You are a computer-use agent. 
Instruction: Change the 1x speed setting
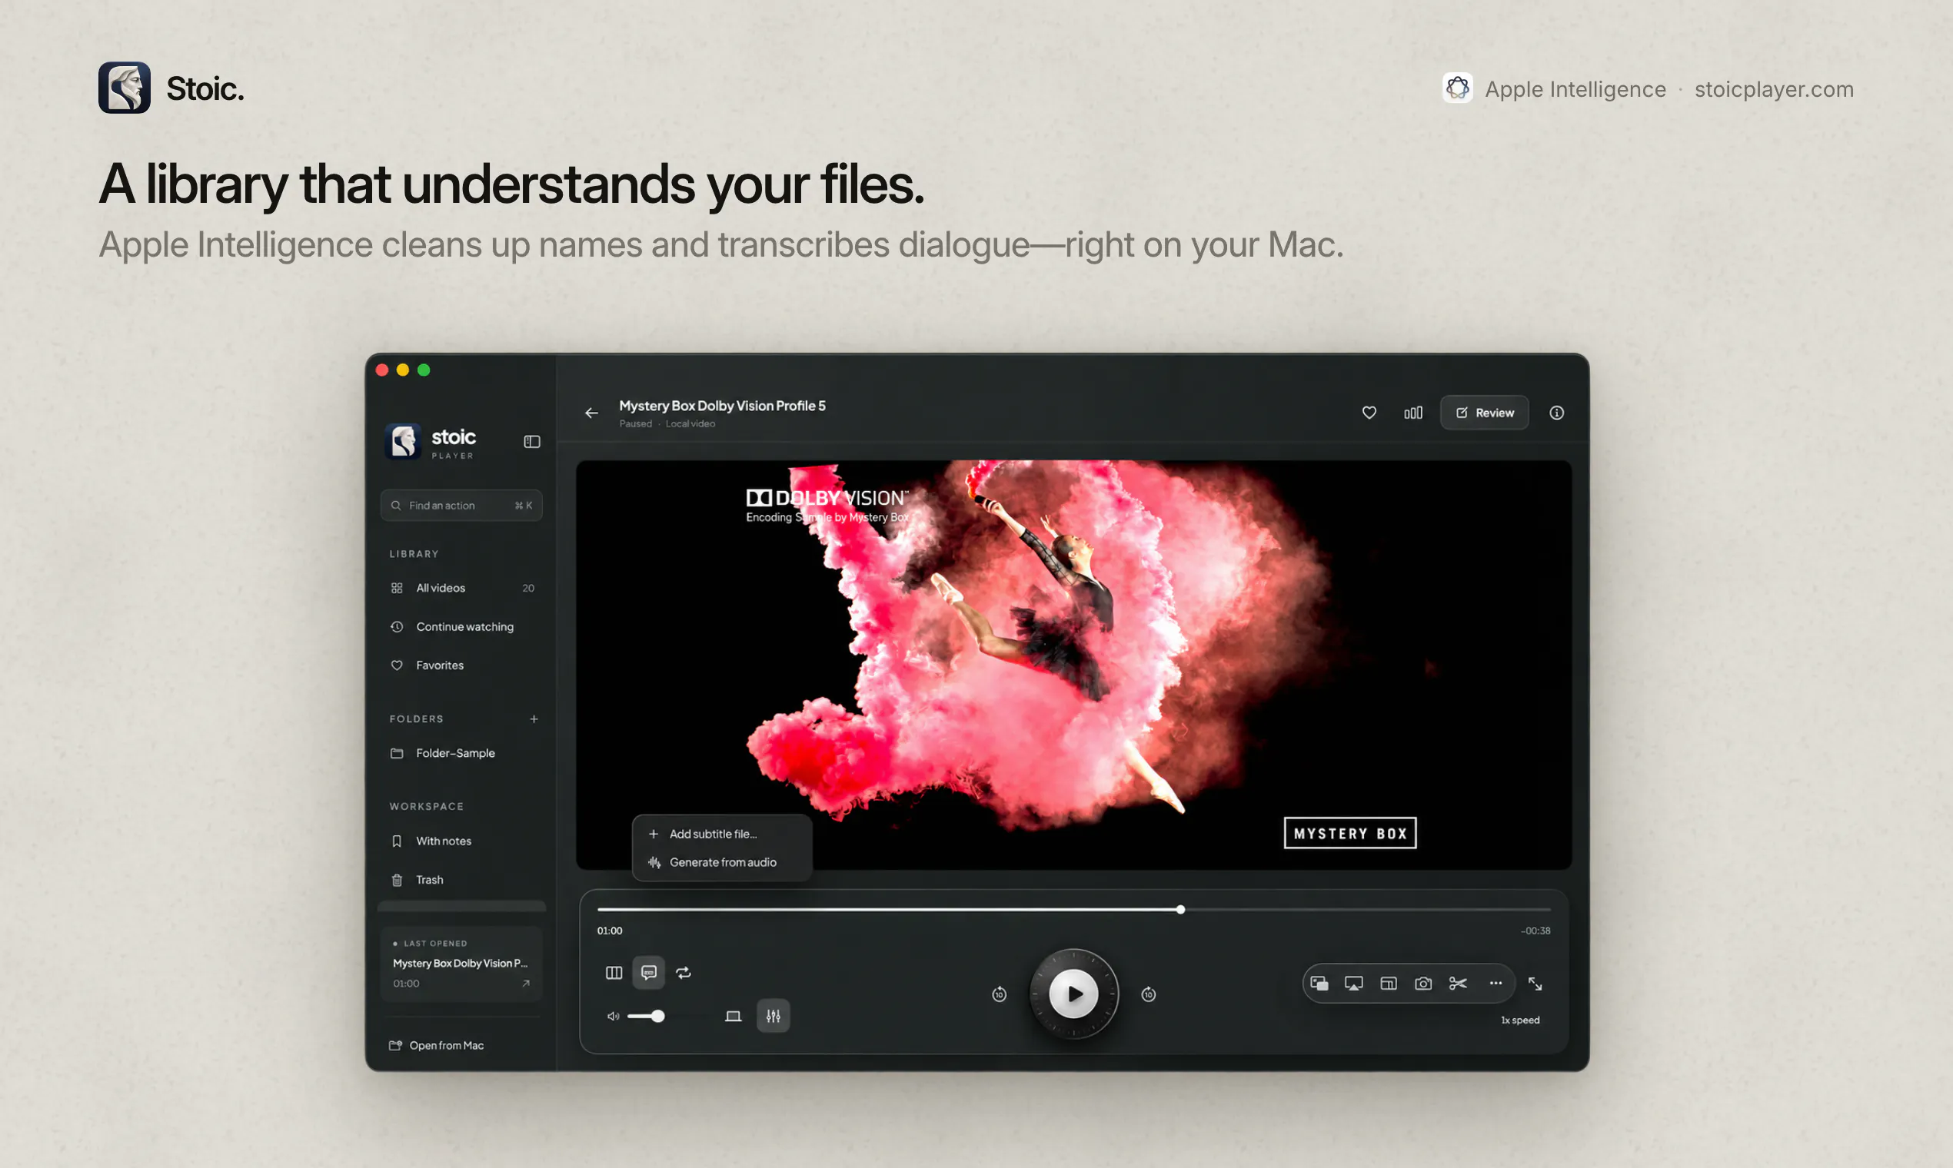point(1520,1020)
